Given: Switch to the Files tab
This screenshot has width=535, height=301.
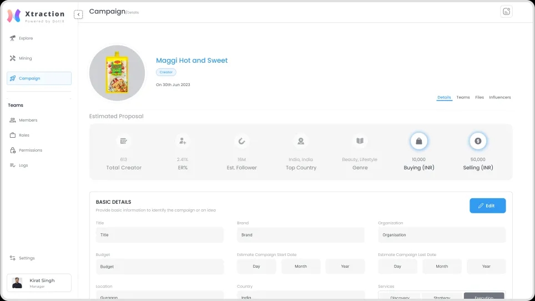Looking at the screenshot, I should (x=480, y=98).
